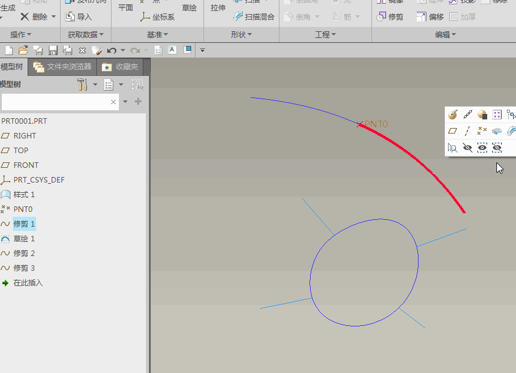Screen dimensions: 516x373
Task: Select PNT0 in the model tree
Action: pos(23,209)
